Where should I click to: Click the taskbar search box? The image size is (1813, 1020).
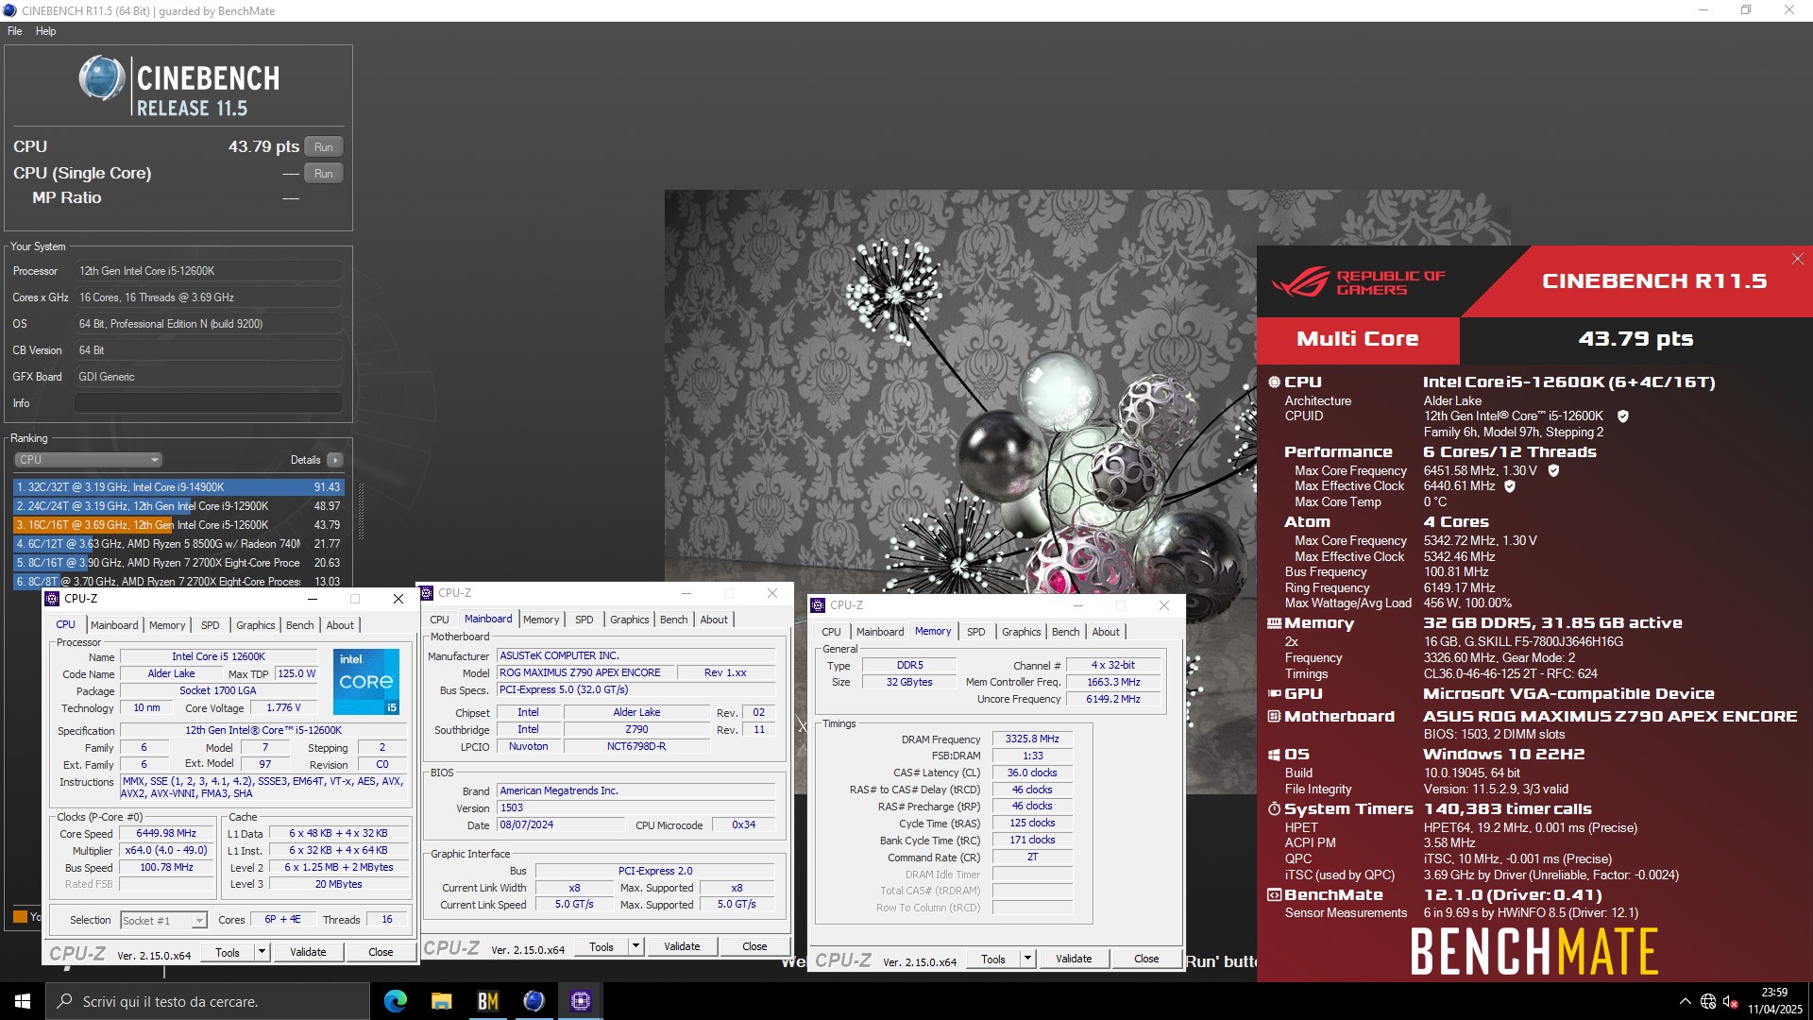coord(208,1001)
